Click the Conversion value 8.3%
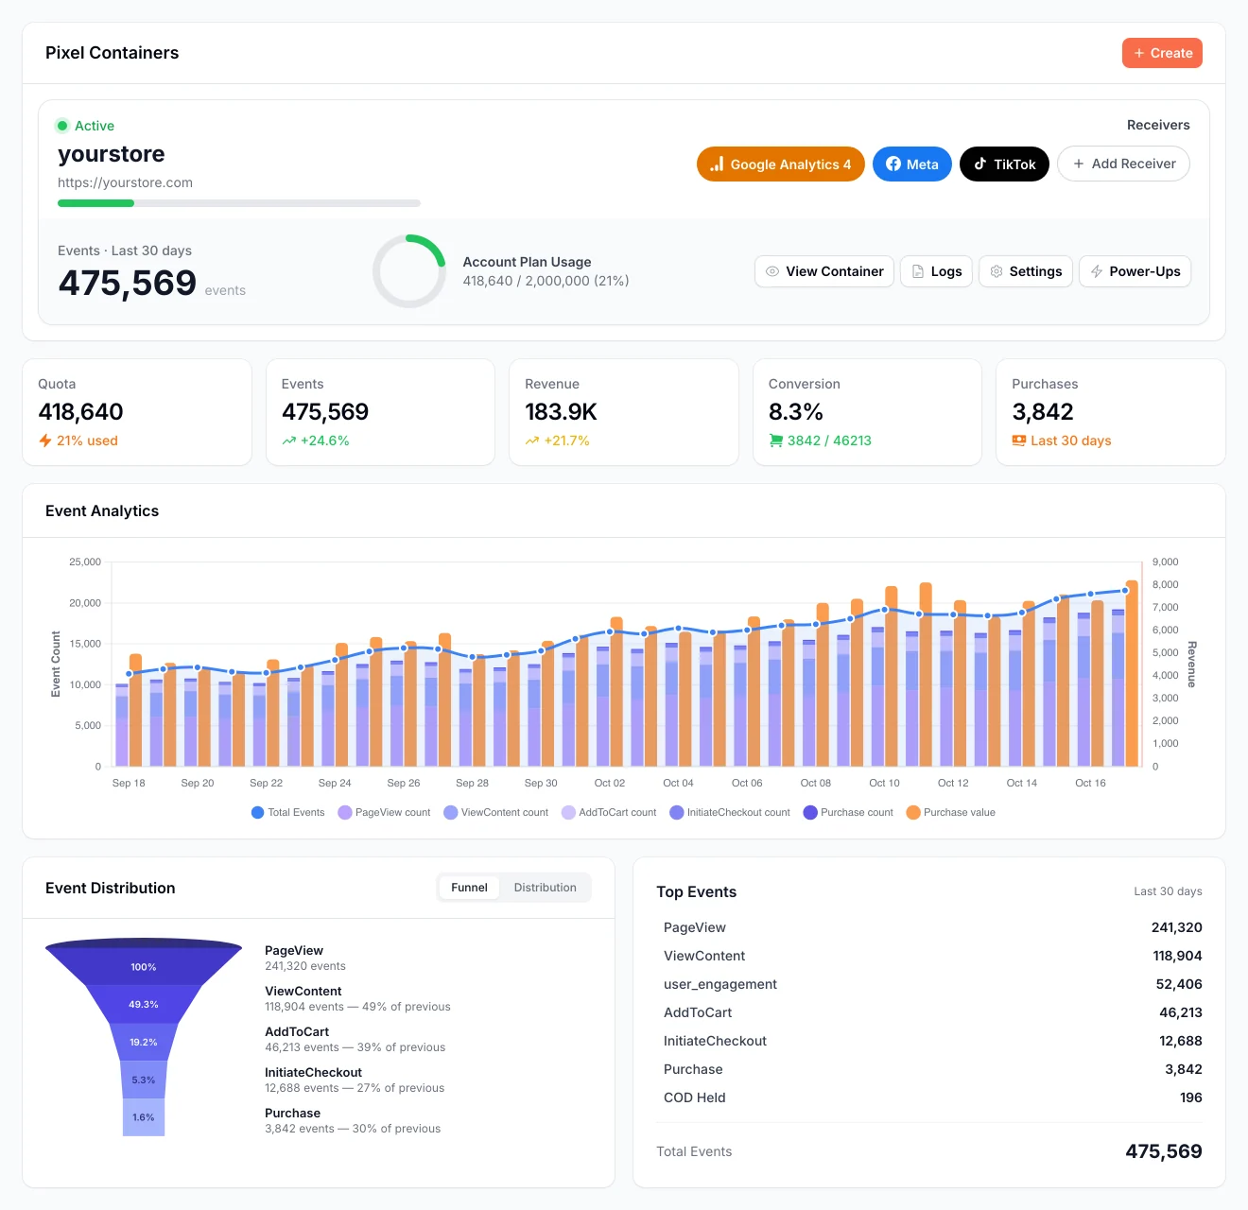This screenshot has height=1210, width=1248. tap(795, 412)
